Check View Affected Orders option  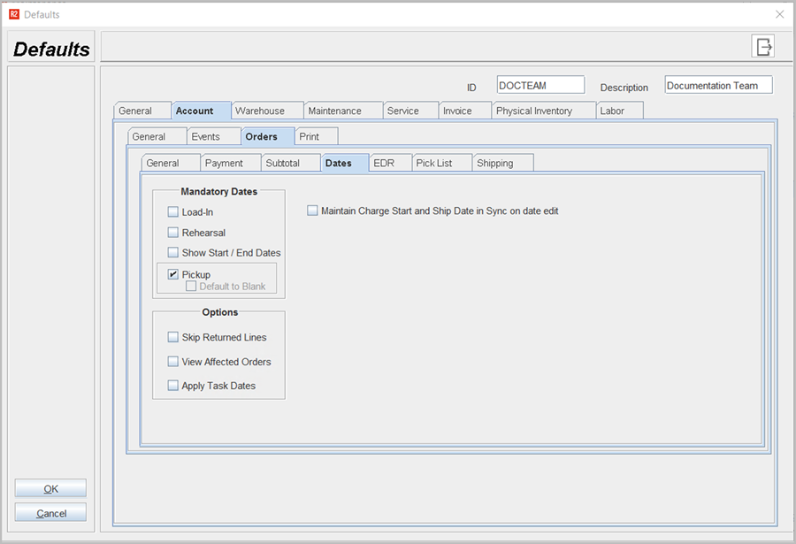(173, 361)
